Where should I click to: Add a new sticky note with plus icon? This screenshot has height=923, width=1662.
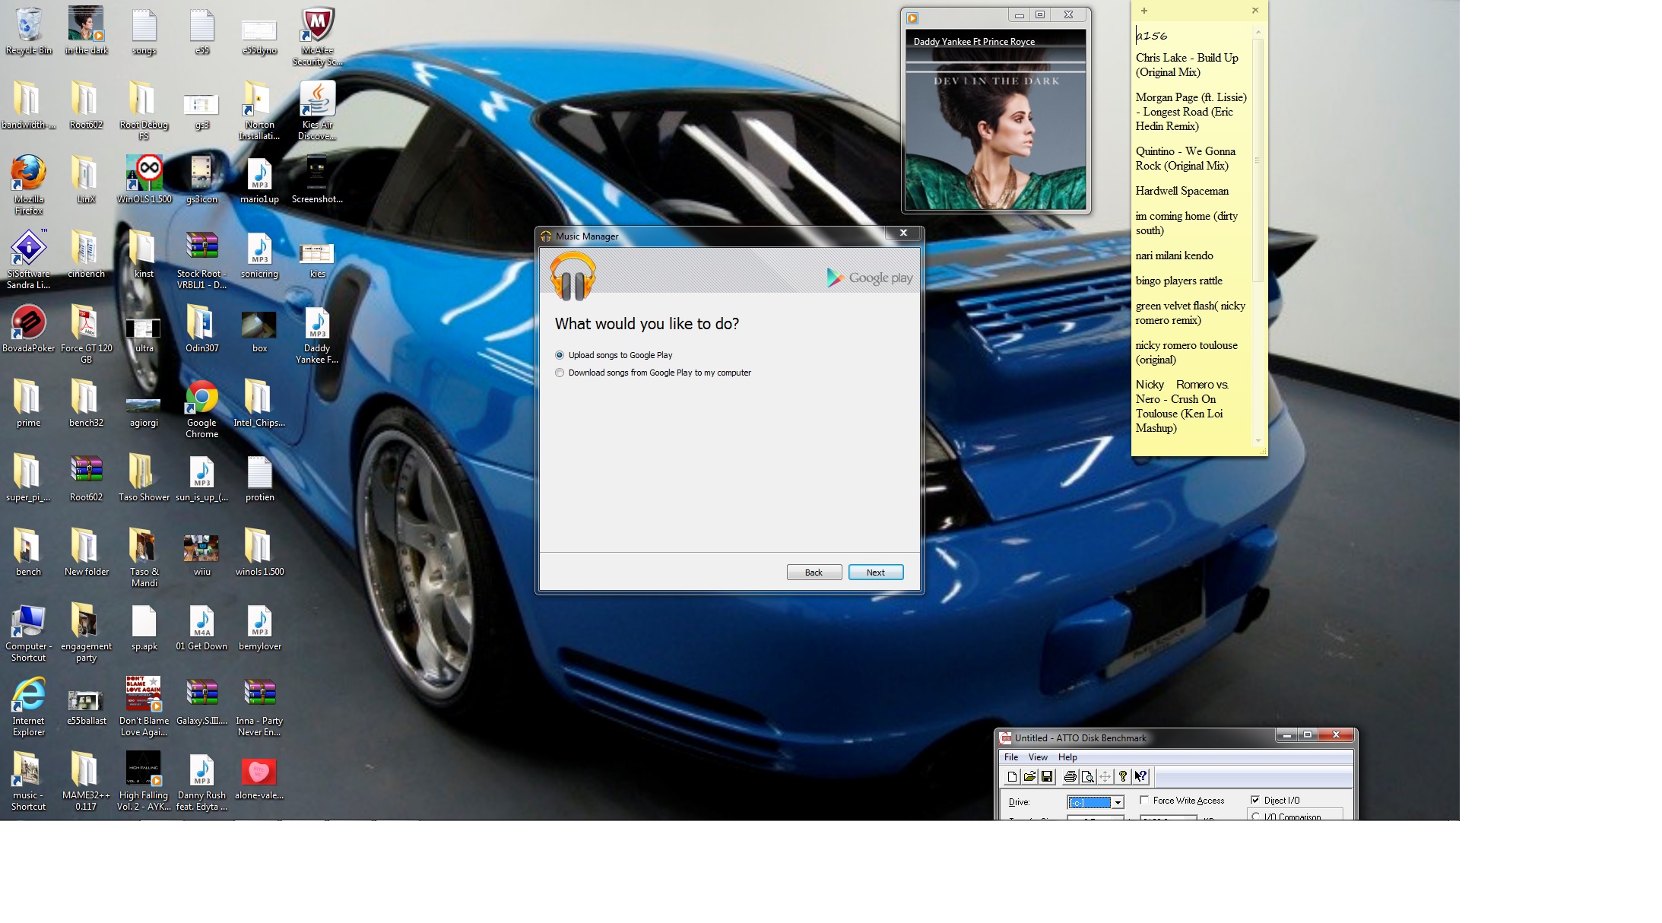pos(1143,11)
